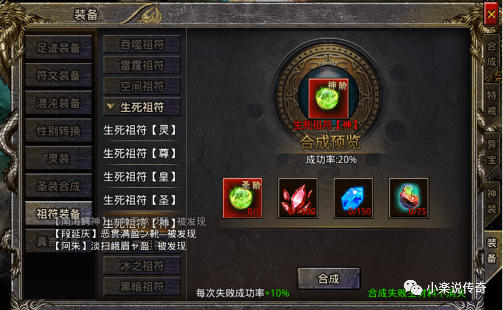
Task: Click the colorful stone material slot
Action: [x=409, y=198]
